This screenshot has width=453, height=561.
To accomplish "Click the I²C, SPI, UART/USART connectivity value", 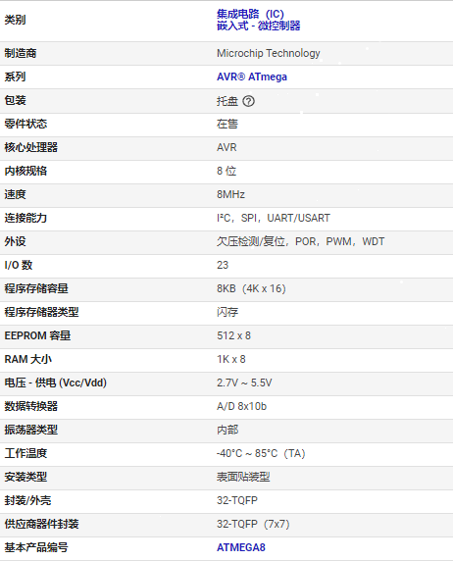I will click(x=274, y=218).
